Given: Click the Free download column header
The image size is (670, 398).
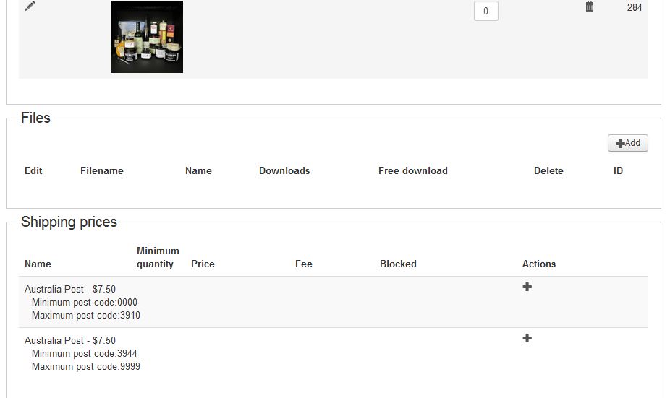Looking at the screenshot, I should (413, 171).
